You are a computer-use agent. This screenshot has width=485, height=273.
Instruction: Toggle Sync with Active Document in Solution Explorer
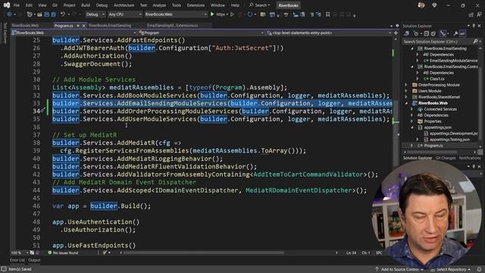443,33
